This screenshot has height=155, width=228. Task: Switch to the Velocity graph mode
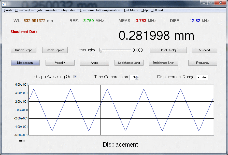pyautogui.click(x=60, y=63)
